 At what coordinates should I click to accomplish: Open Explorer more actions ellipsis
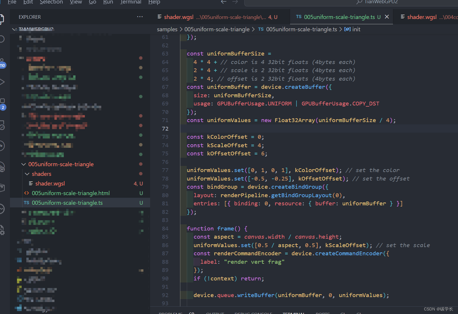[x=140, y=17]
